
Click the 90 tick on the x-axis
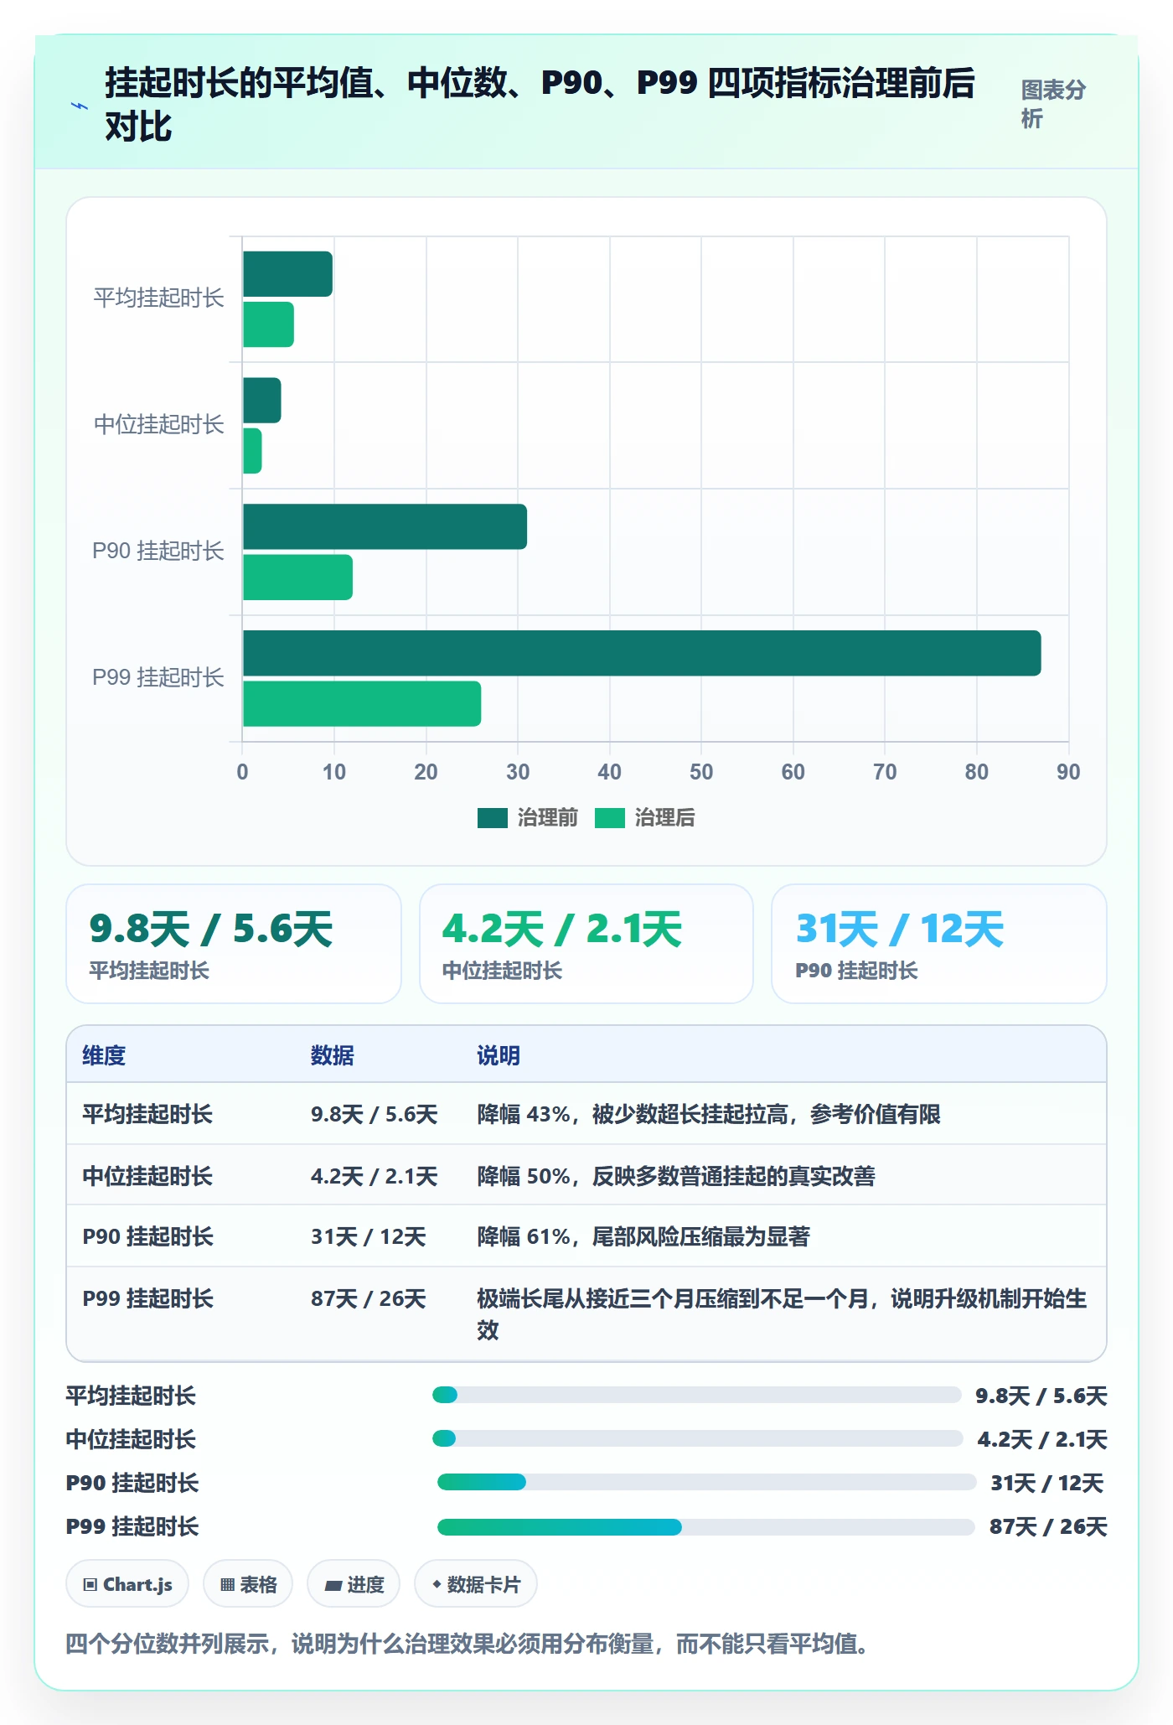(x=1068, y=772)
